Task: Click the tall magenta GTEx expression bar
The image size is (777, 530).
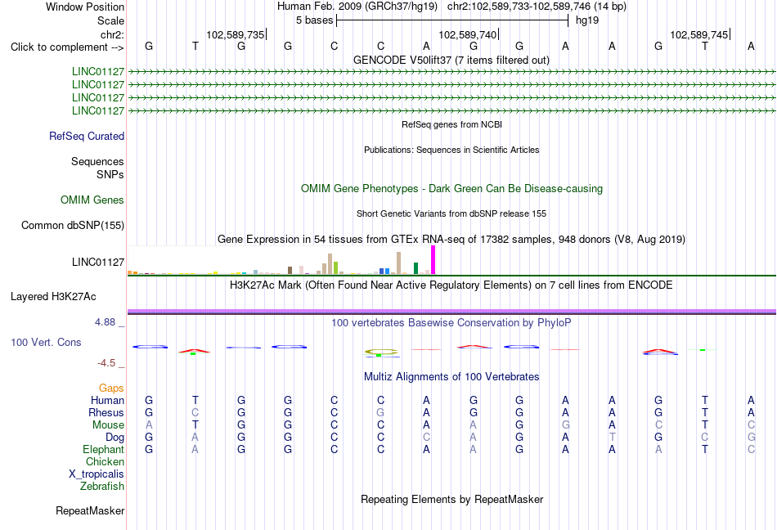Action: coord(433,260)
